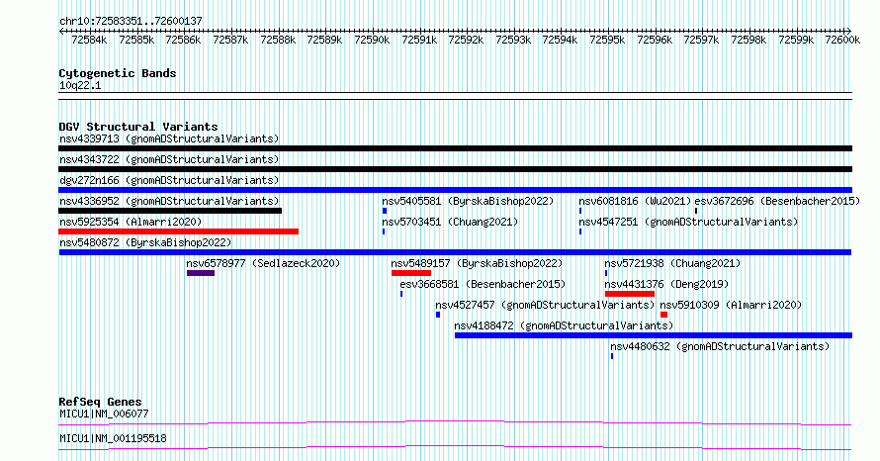The height and width of the screenshot is (461, 880).
Task: Click esv3668581 (Besenbacher2015) label
Action: tap(483, 284)
